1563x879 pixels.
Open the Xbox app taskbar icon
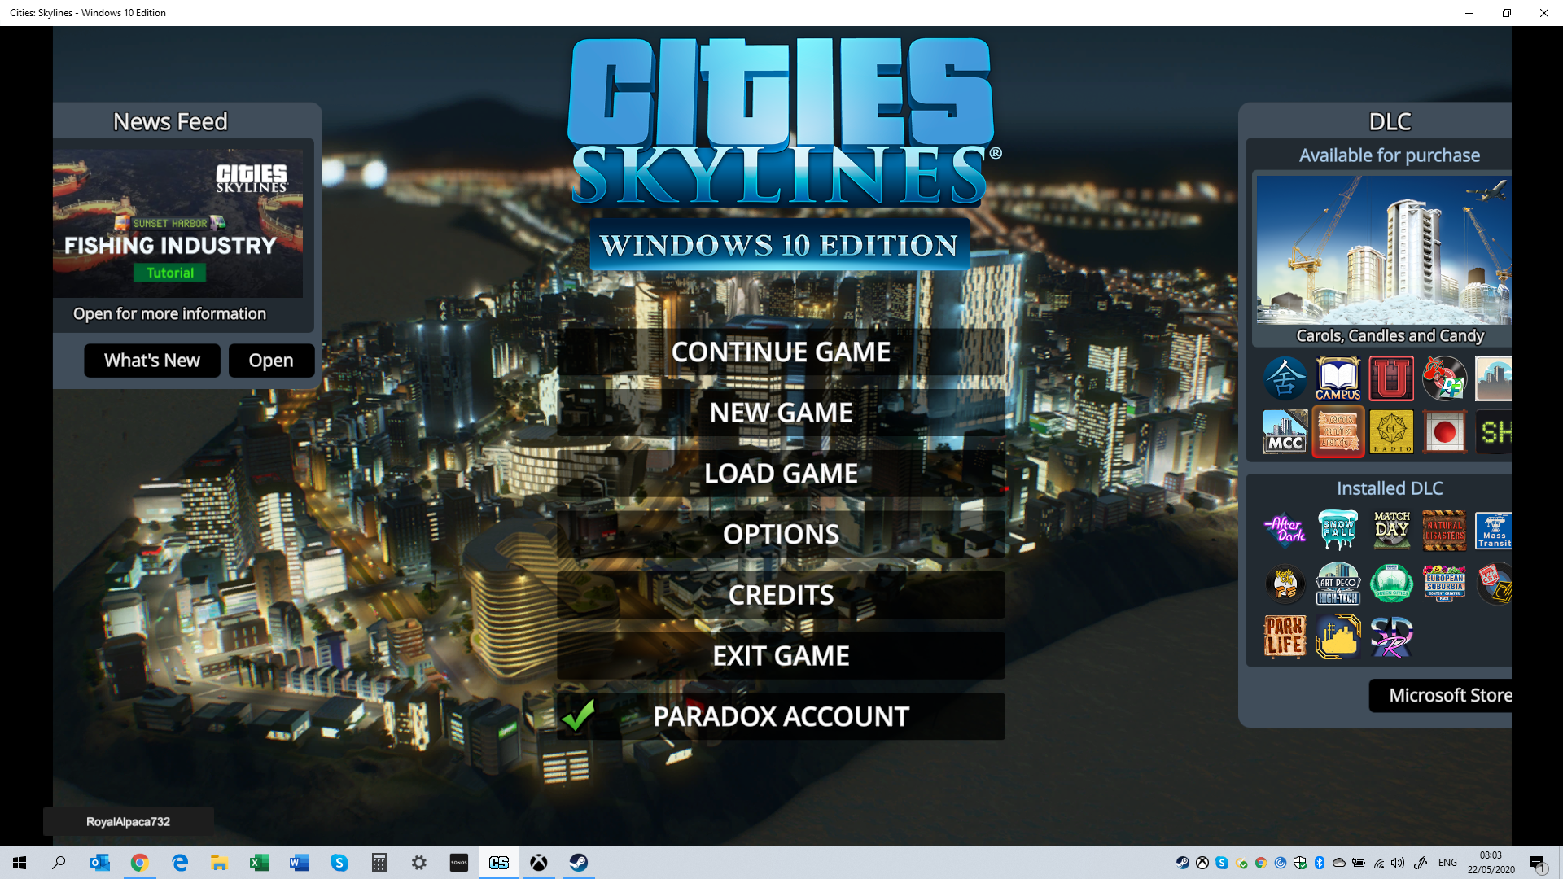tap(539, 863)
